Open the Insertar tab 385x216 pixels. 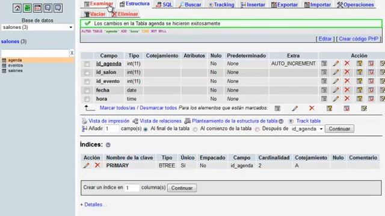pos(253,4)
